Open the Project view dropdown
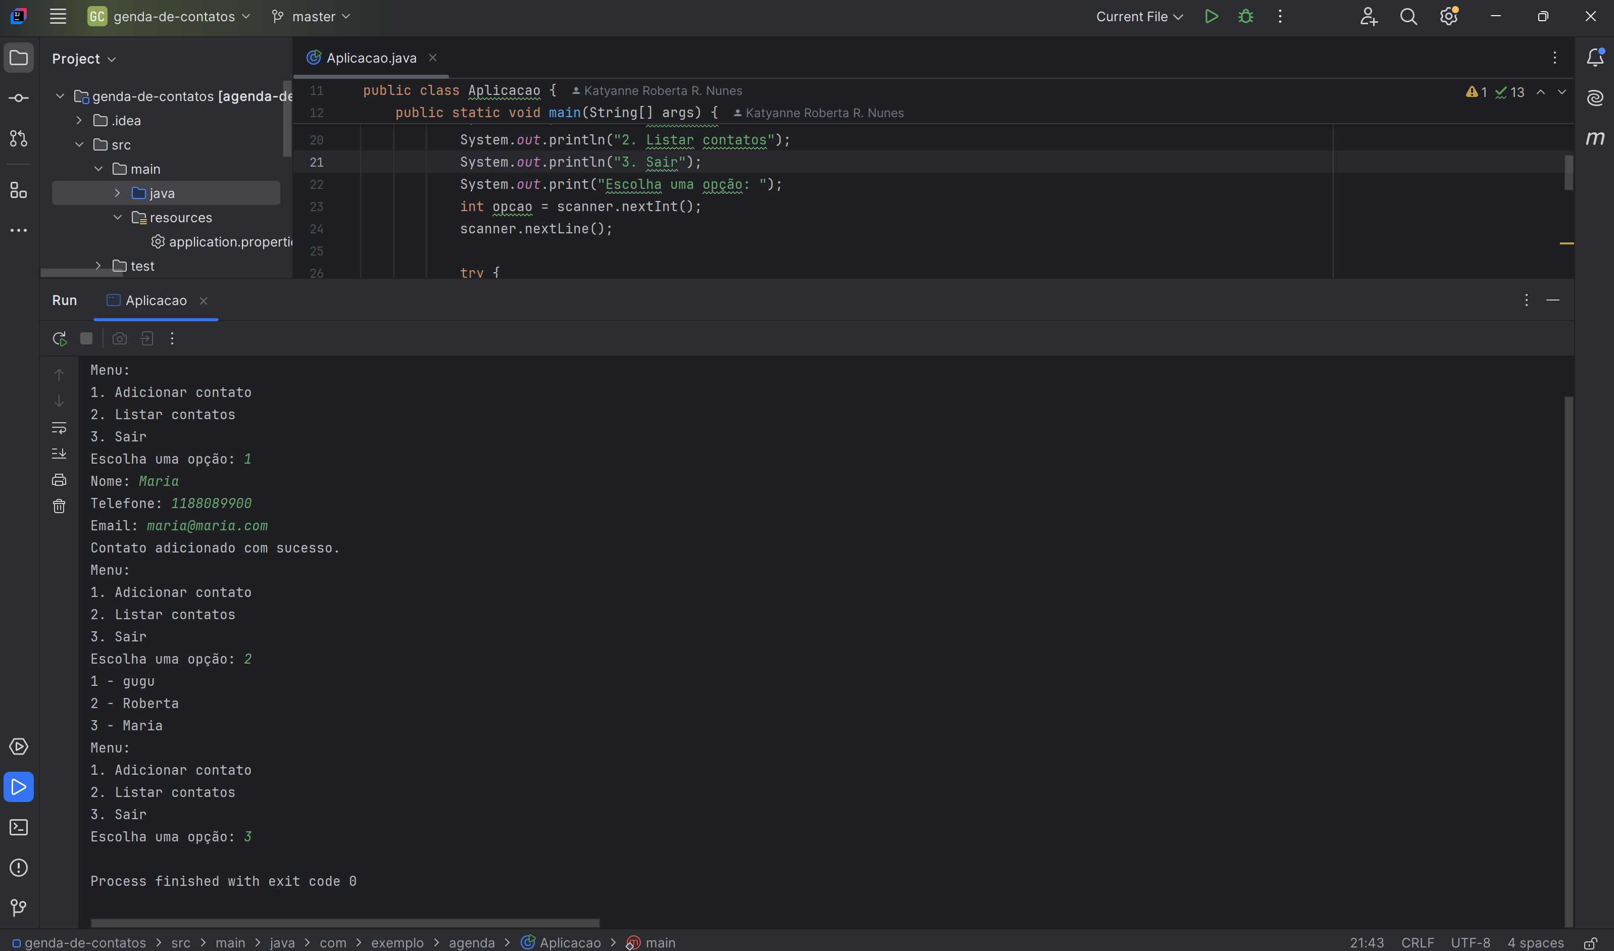The height and width of the screenshot is (951, 1614). [84, 59]
